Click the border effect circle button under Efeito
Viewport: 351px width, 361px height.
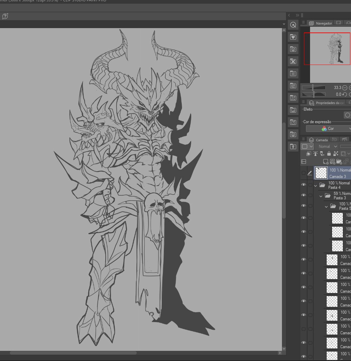347,115
